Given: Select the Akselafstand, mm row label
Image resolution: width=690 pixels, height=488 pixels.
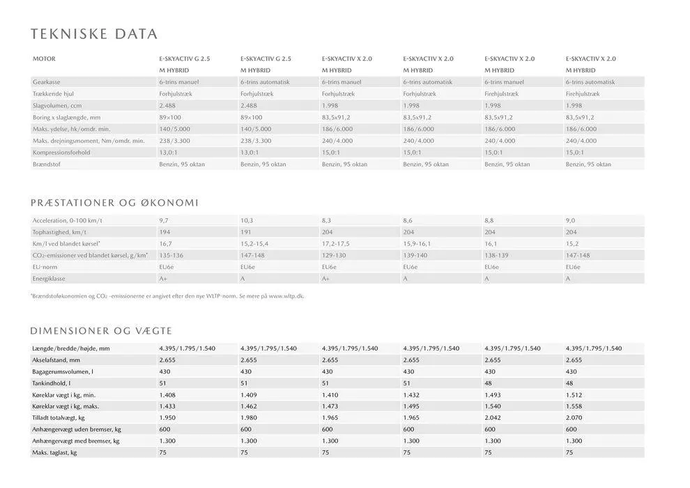Looking at the screenshot, I should tap(56, 360).
